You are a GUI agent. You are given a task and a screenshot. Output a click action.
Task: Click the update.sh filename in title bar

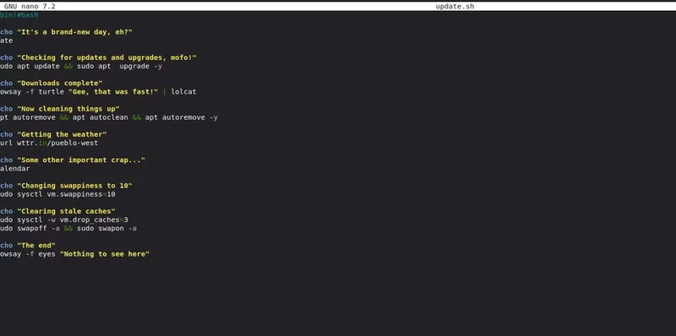(x=455, y=7)
